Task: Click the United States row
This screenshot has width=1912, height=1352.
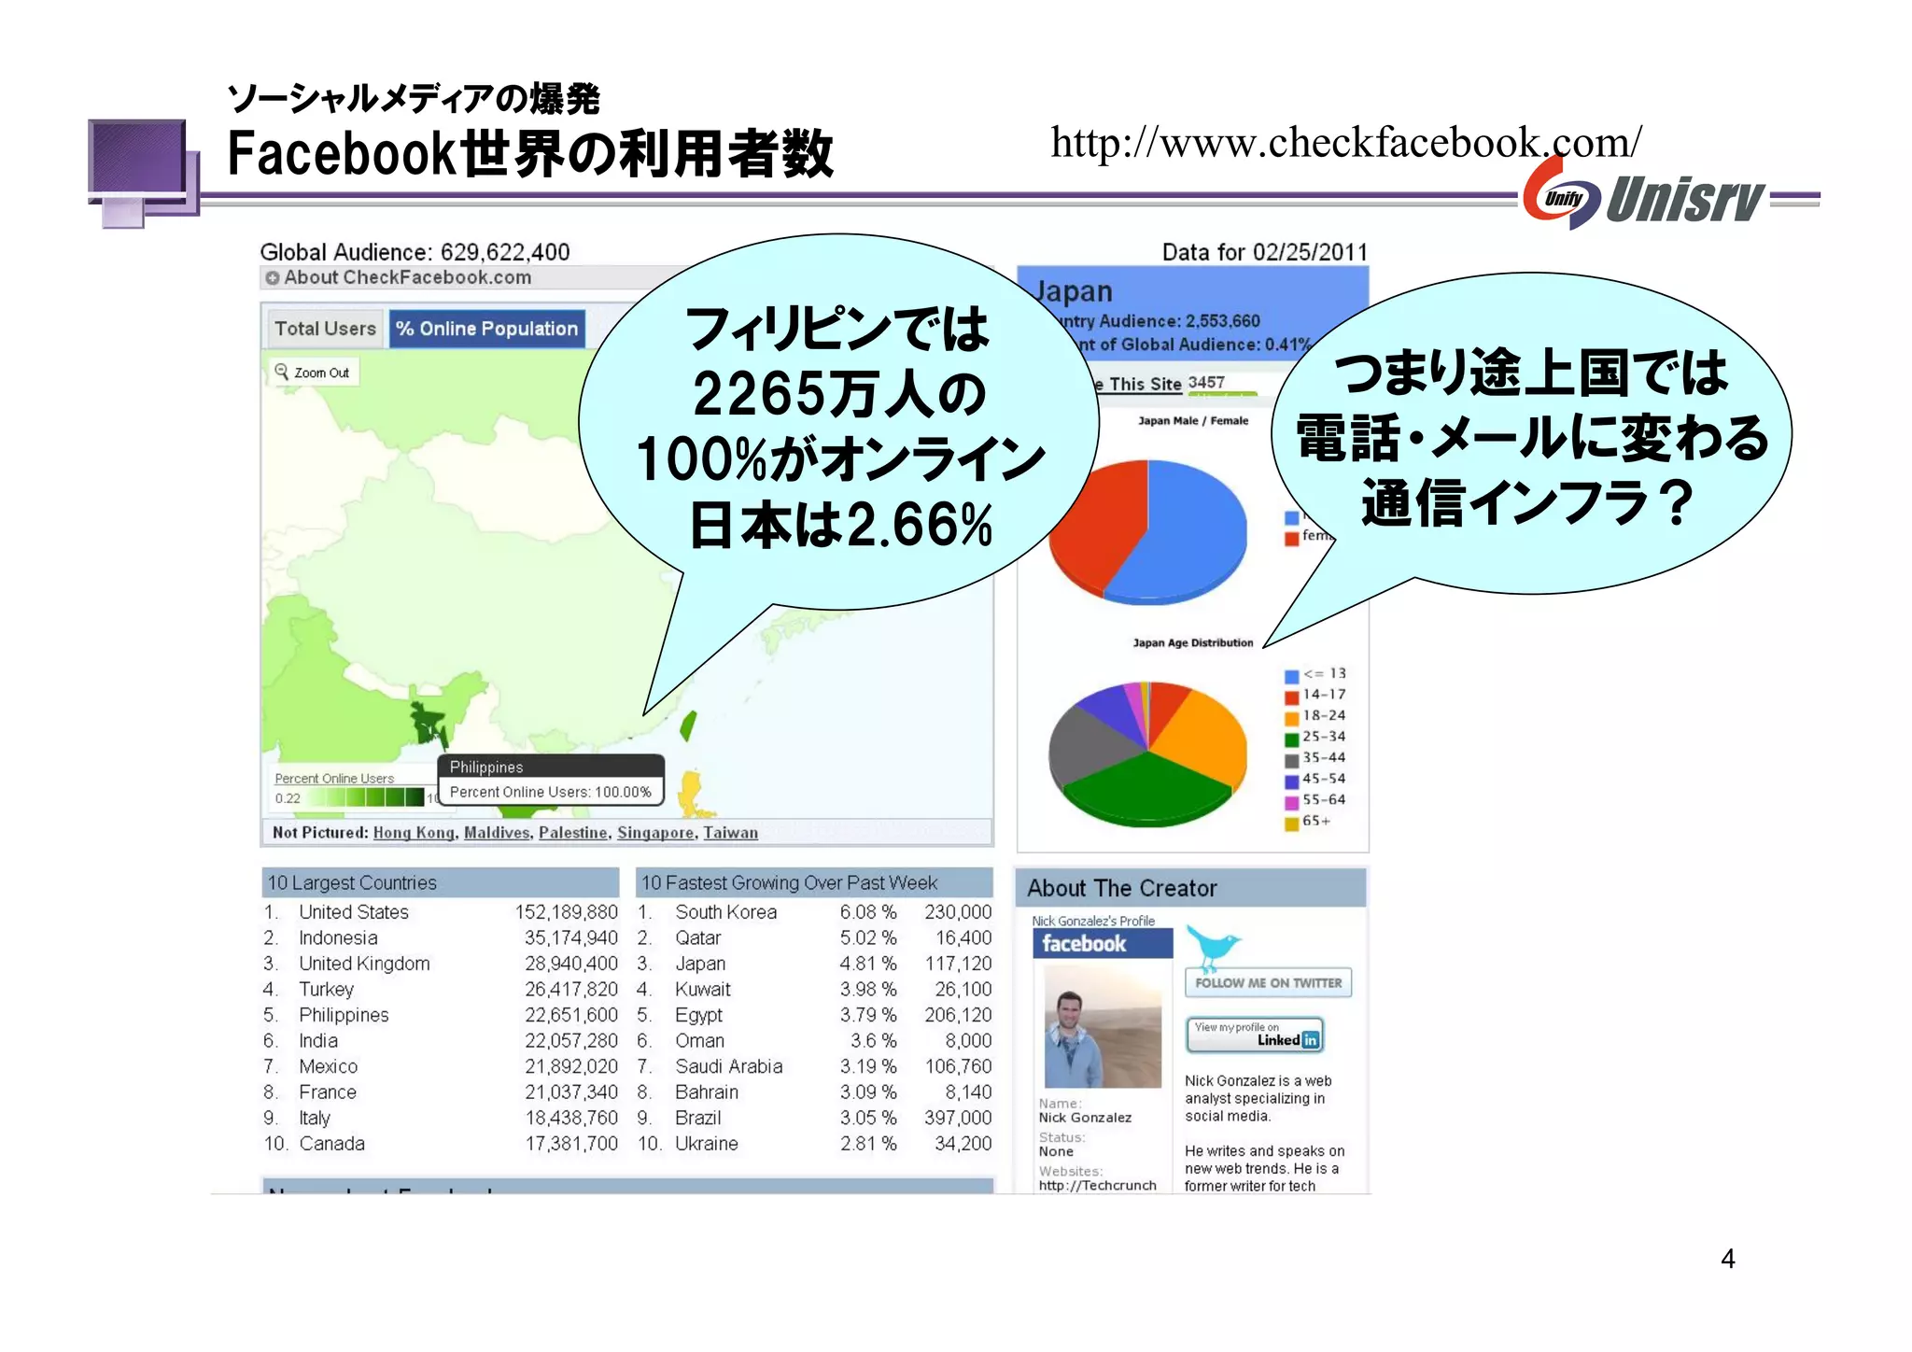Action: (x=440, y=912)
